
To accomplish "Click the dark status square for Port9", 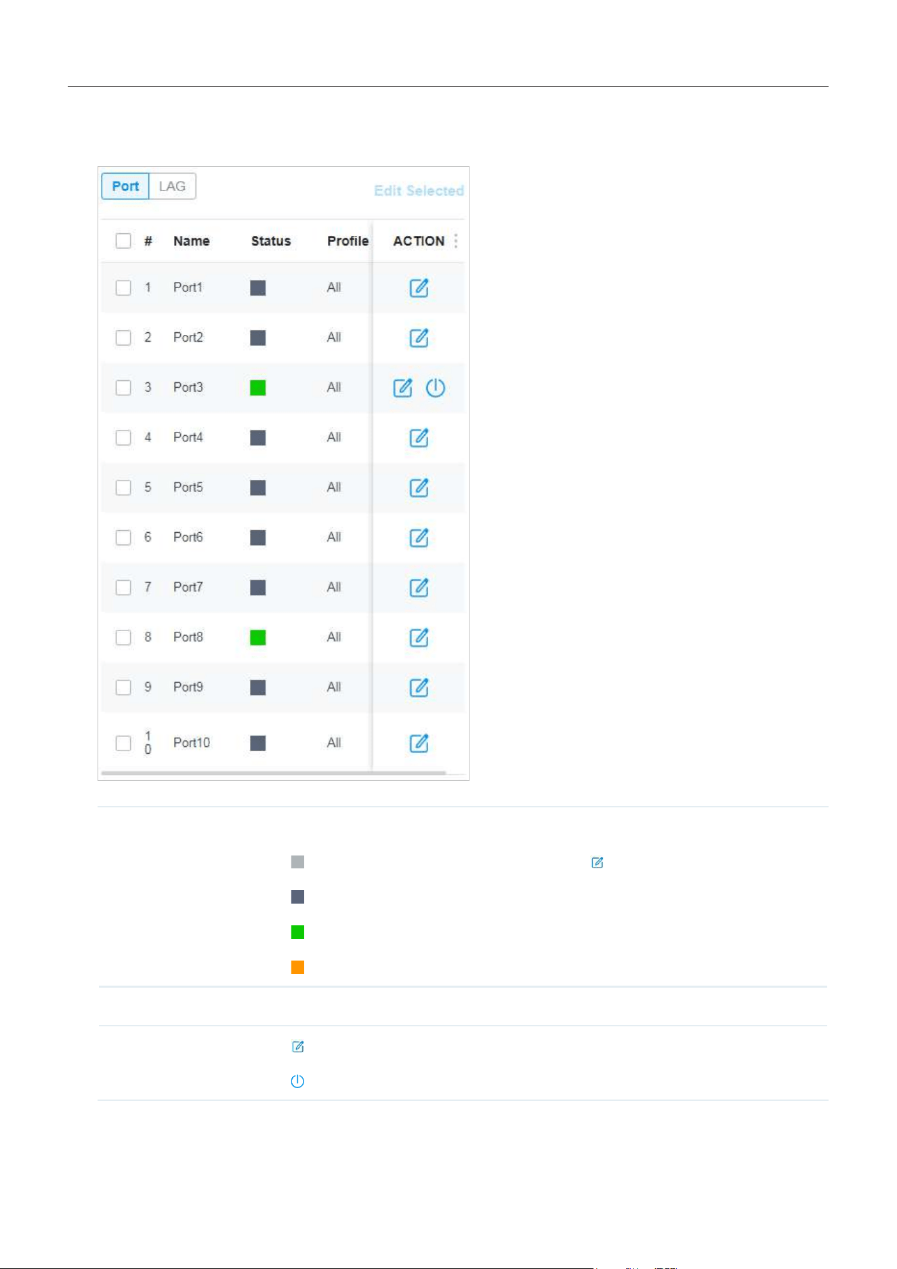I will (x=258, y=687).
